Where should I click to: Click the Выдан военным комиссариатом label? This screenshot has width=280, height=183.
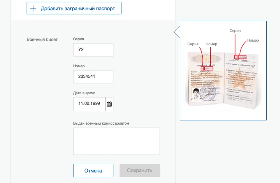(x=101, y=123)
